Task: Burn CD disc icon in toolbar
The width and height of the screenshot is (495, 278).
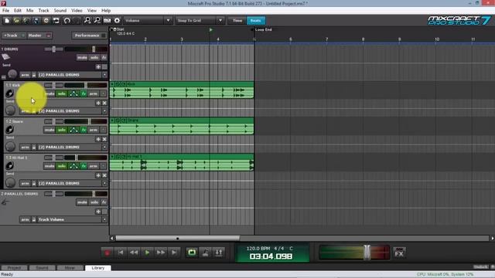Action: coord(46,21)
